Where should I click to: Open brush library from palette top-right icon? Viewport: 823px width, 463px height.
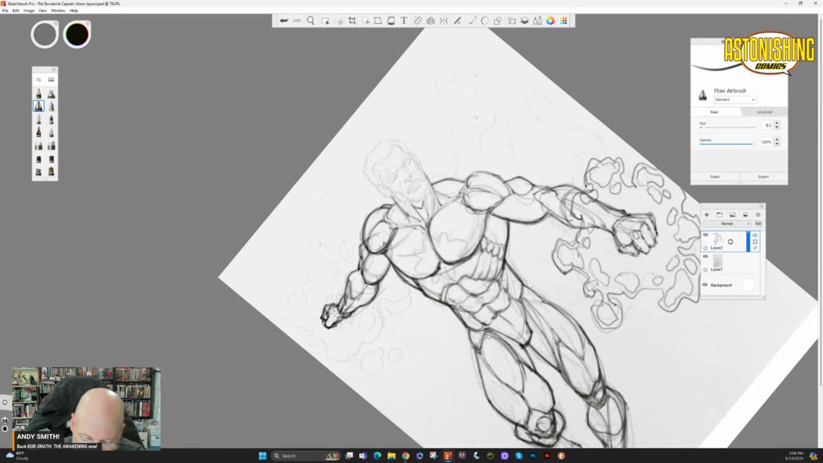[x=51, y=80]
